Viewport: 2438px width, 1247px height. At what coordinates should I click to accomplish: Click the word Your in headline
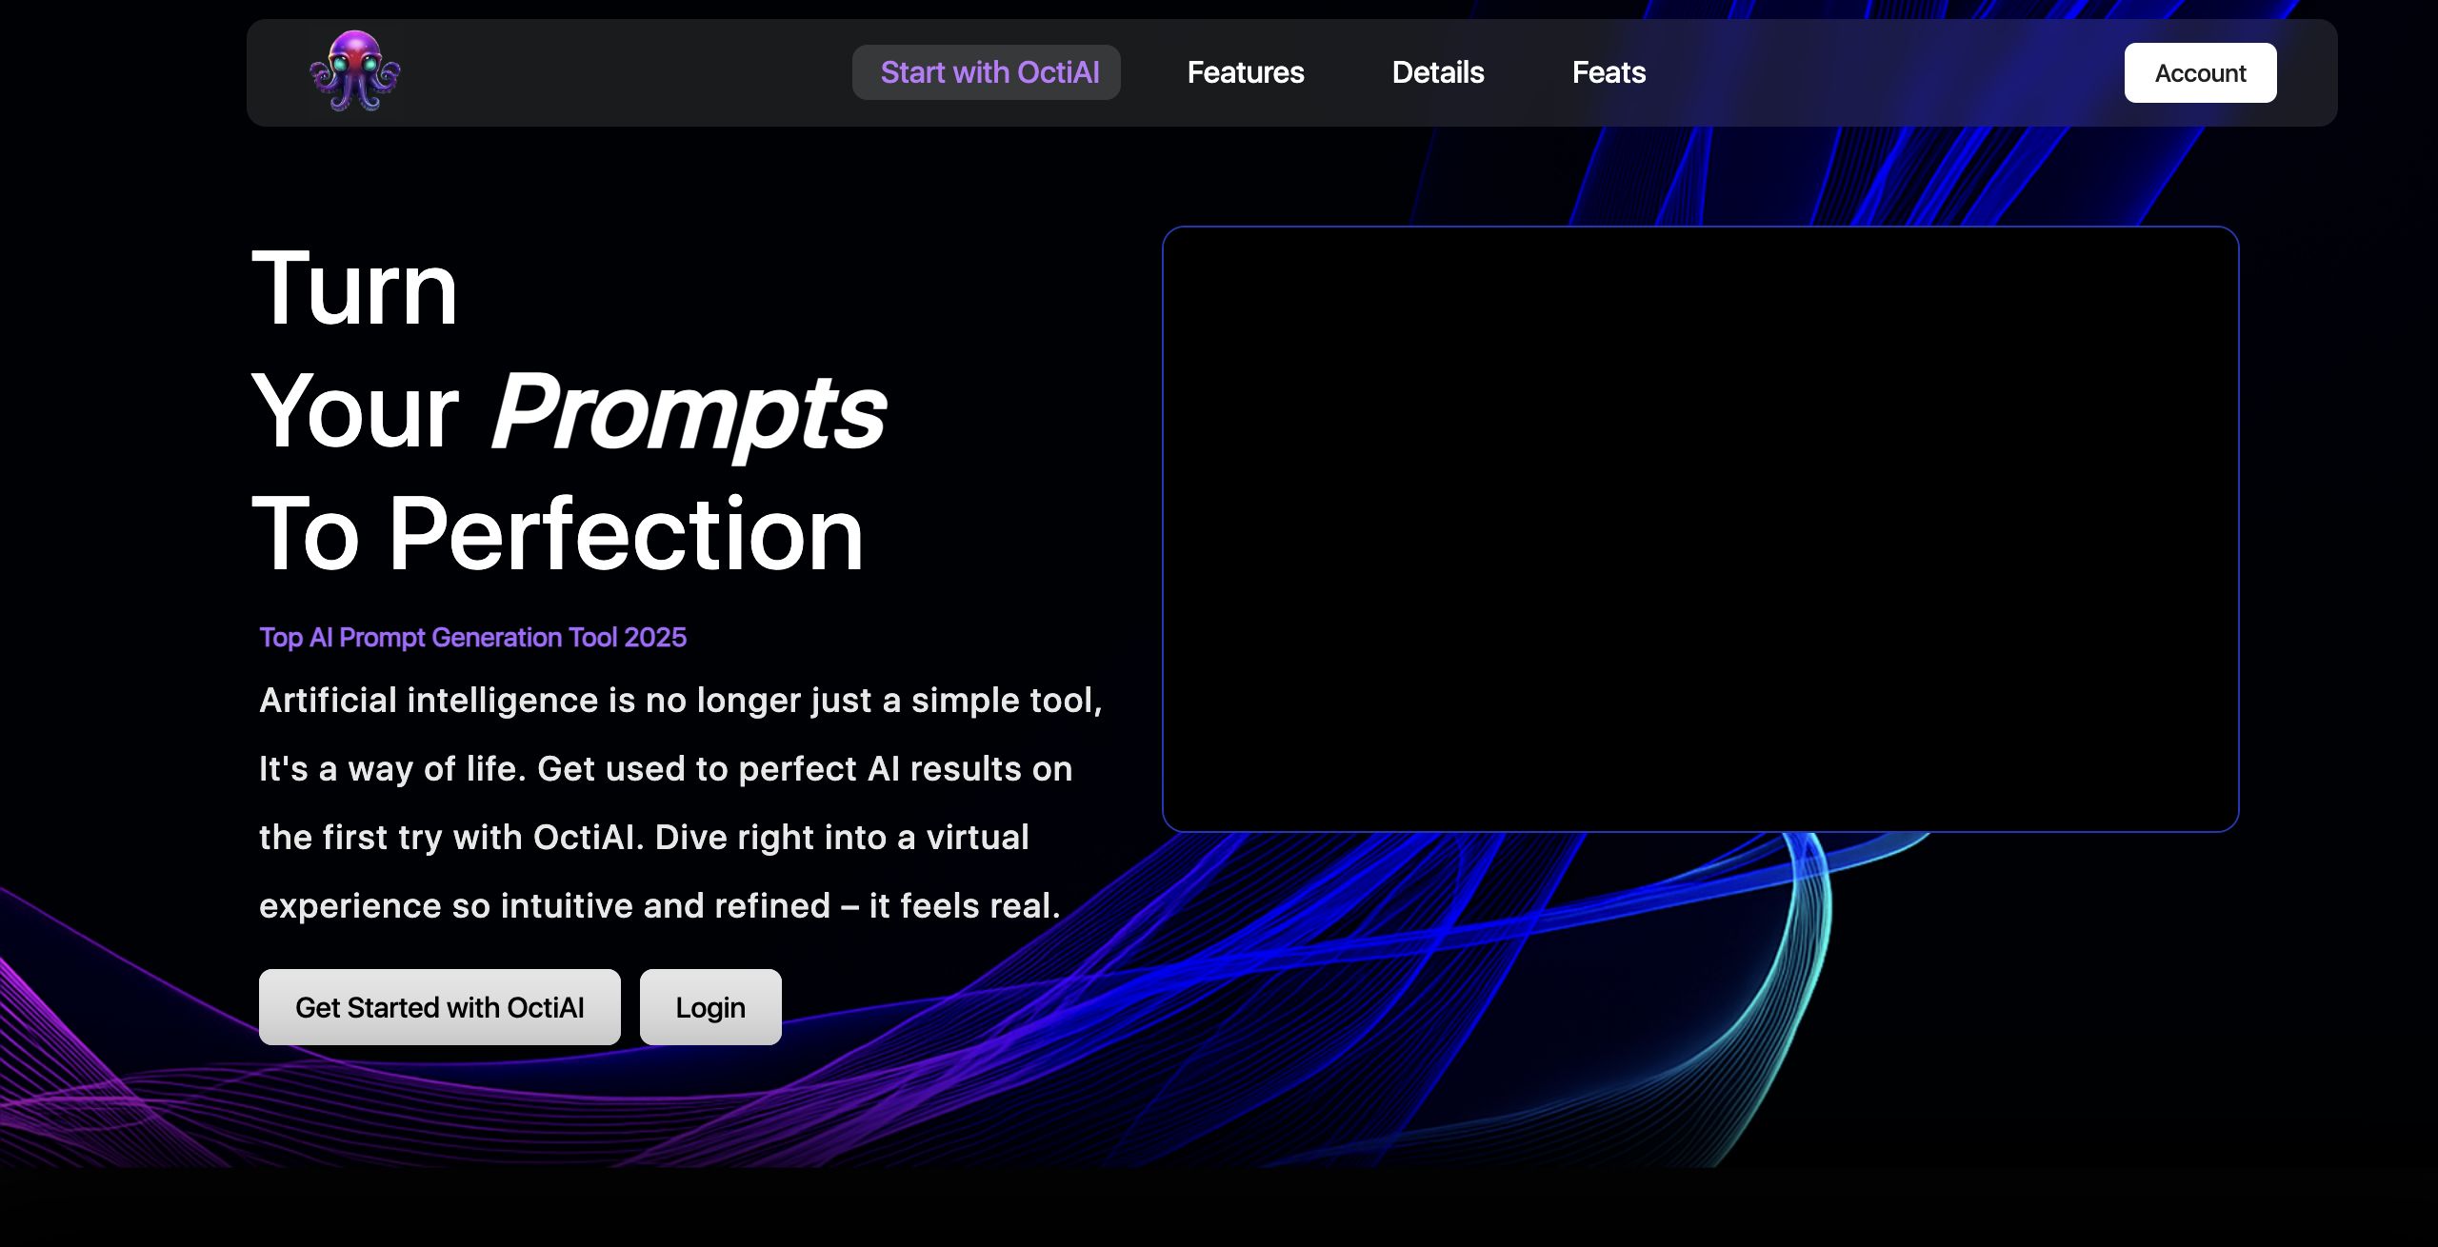click(x=354, y=411)
